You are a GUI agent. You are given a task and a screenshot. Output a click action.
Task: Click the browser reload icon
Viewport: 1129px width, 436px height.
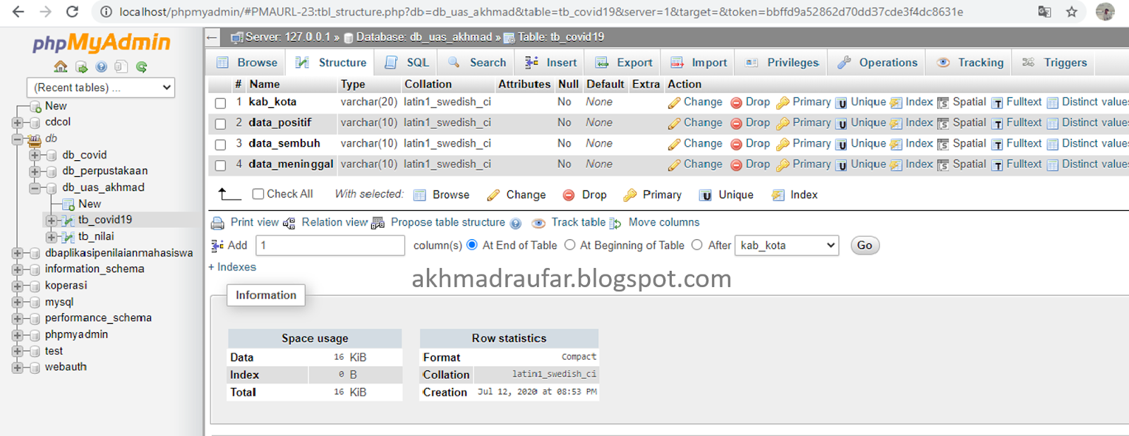[72, 11]
